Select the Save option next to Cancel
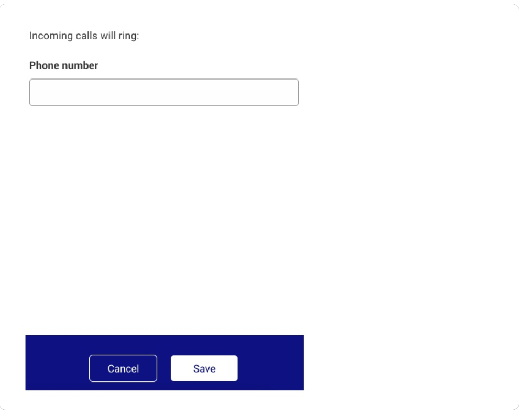The width and height of the screenshot is (527, 416). pos(204,368)
